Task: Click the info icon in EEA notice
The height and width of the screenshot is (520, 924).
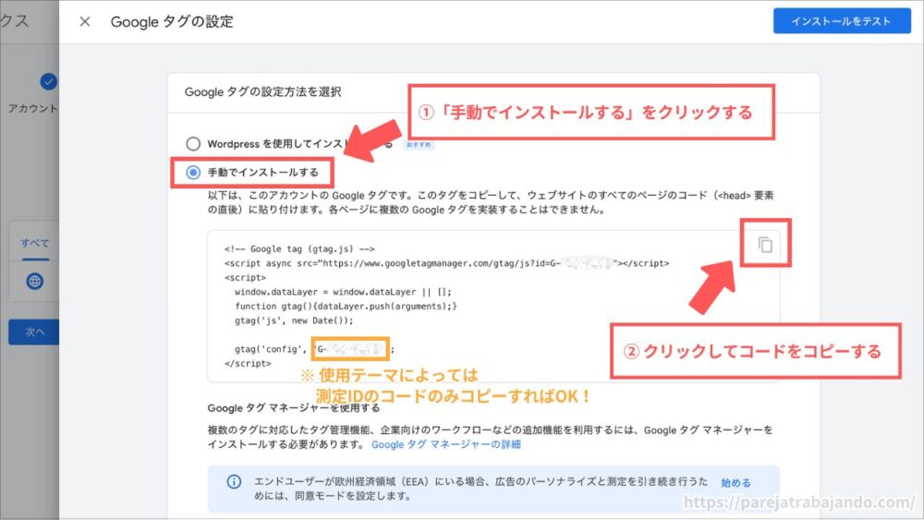Action: [234, 482]
